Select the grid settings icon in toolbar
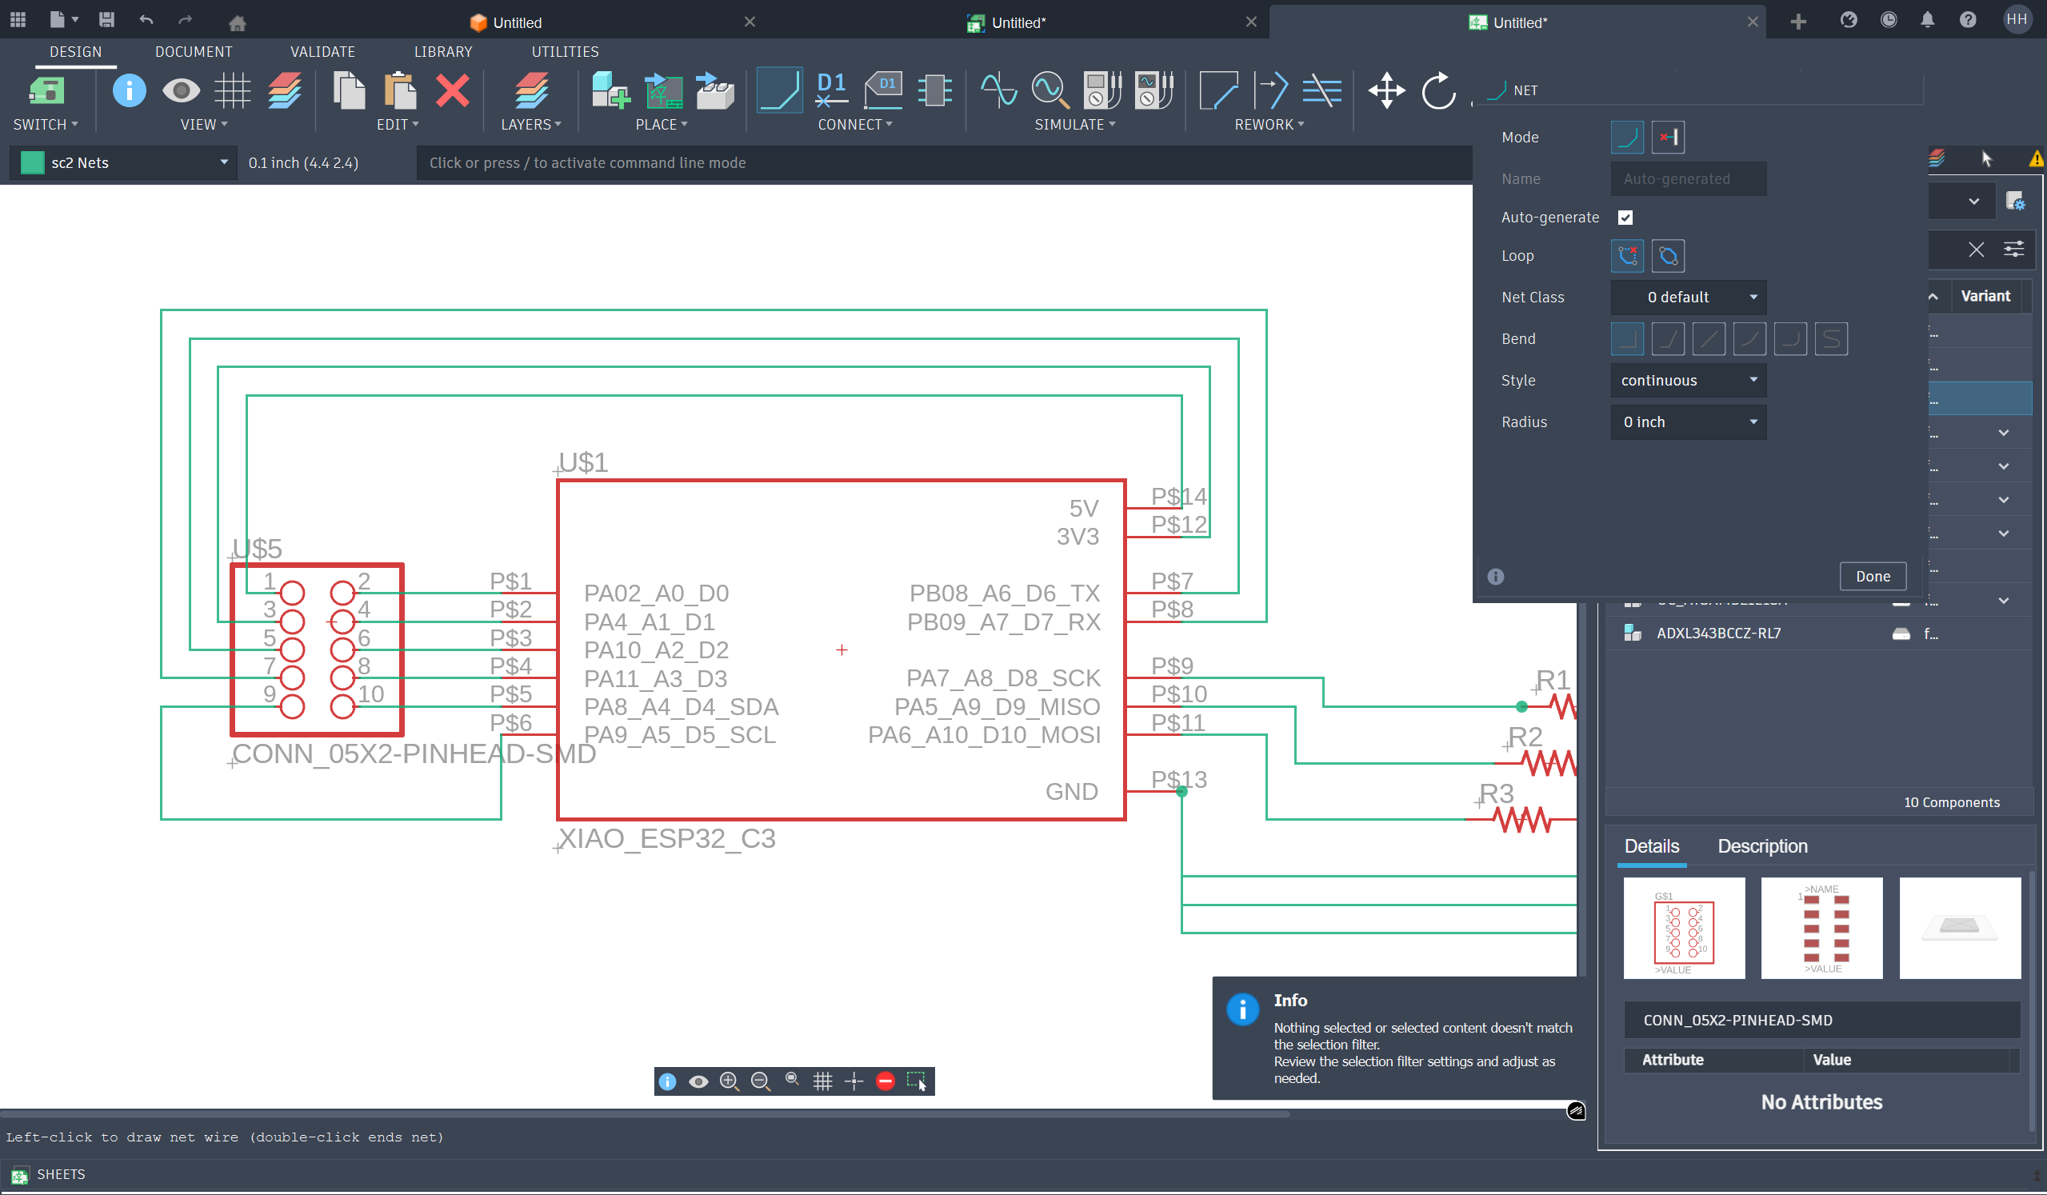Image resolution: width=2047 pixels, height=1195 pixels. pos(232,90)
